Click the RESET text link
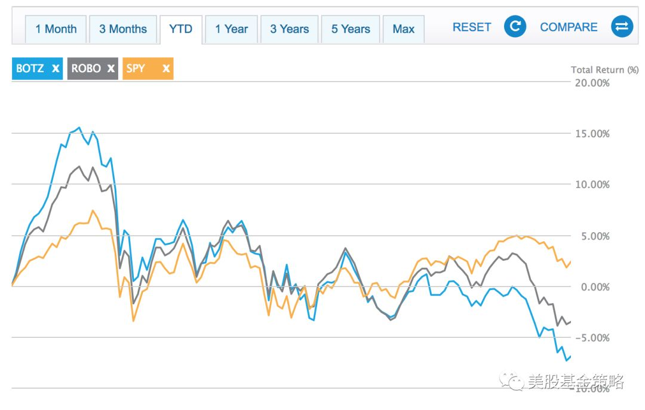 tap(472, 27)
